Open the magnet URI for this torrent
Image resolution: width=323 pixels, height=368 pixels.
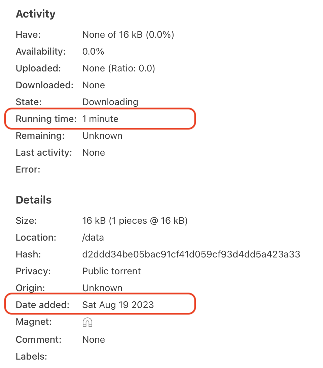[87, 322]
